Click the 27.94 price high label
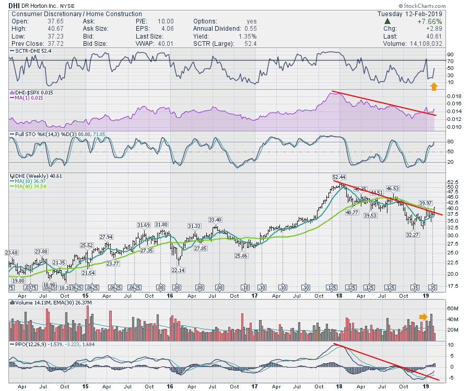470x391 pixels. coord(106,237)
